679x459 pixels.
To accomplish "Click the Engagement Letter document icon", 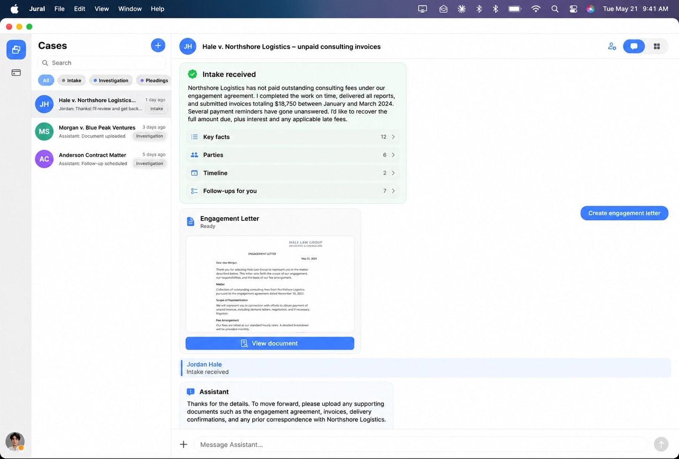I will click(x=190, y=221).
